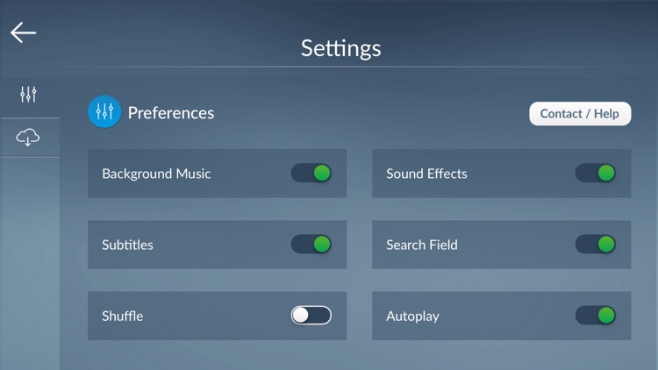Screen dimensions: 658x370
Task: Click the empty sidebar area below cloud tab
Action: [x=30, y=263]
